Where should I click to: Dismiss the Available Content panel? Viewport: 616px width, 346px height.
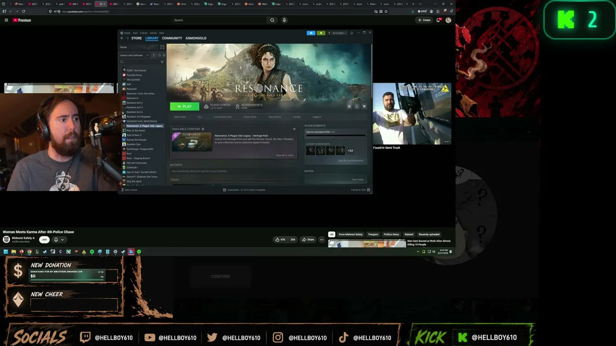tap(294, 129)
